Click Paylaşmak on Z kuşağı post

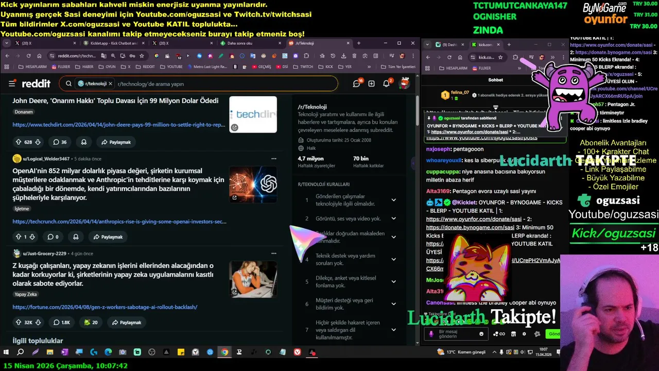126,322
